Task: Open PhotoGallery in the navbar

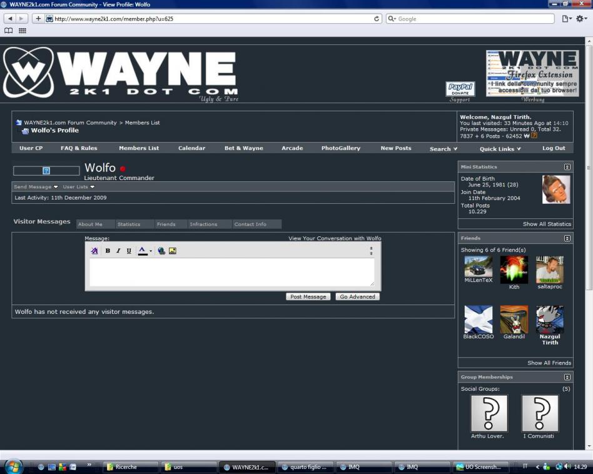Action: coord(341,148)
